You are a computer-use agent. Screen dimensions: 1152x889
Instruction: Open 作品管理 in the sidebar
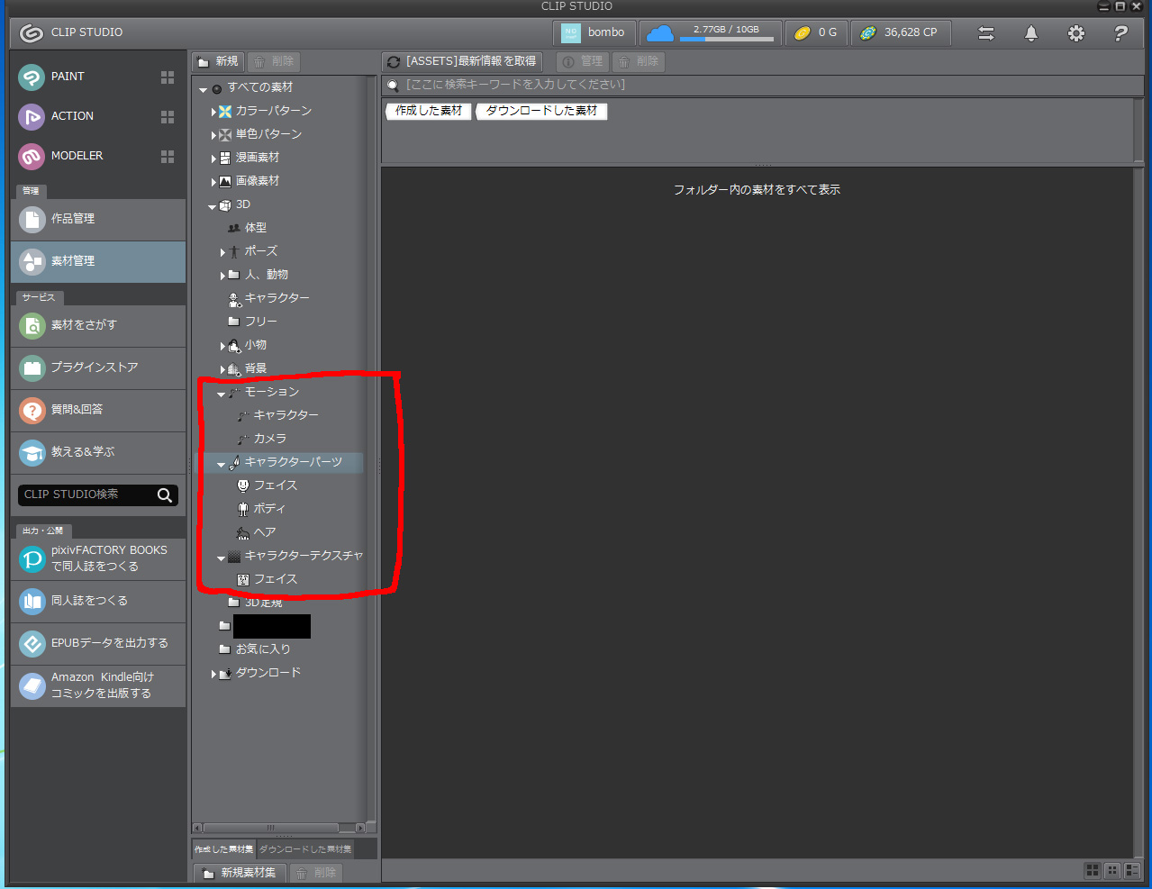tap(97, 219)
